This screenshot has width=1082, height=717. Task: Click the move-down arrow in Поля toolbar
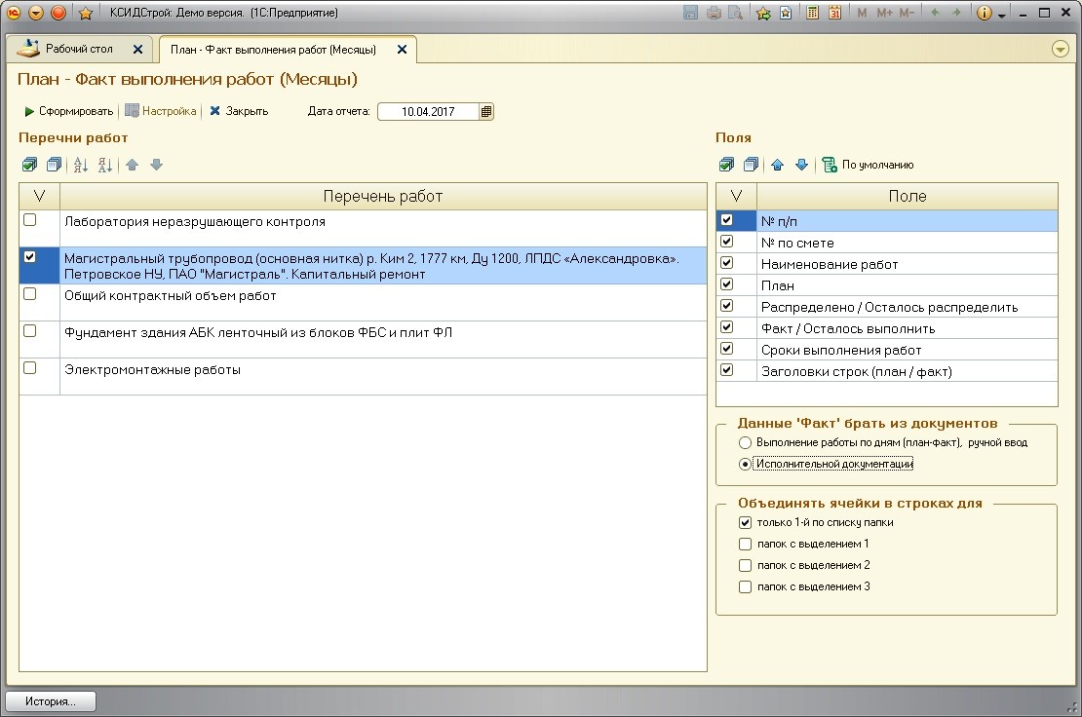[x=801, y=165]
